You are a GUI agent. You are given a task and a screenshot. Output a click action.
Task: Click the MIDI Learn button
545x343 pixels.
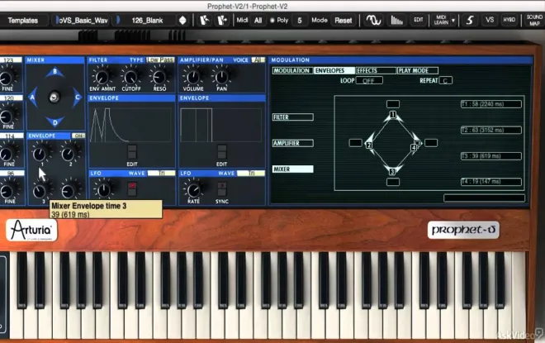(441, 20)
